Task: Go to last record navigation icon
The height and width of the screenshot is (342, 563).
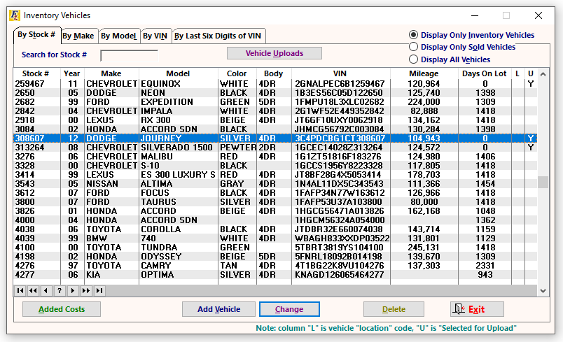Action: (99, 291)
